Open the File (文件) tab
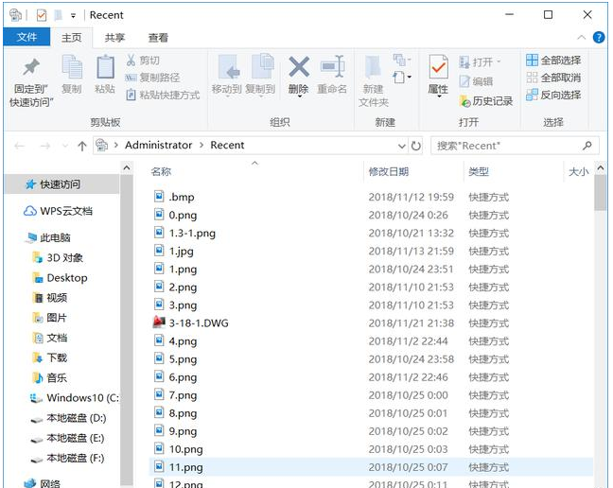Screen dimensions: 613x488 point(26,37)
